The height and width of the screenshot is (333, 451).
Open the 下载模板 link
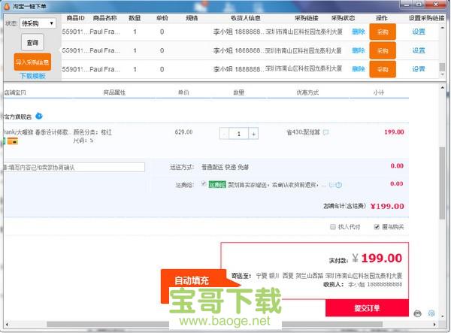coord(32,76)
